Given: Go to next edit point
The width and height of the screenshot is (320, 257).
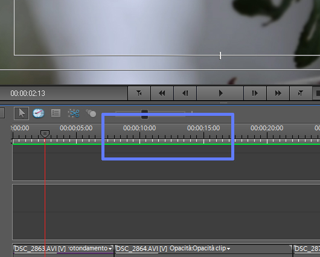Looking at the screenshot, I should click(x=301, y=94).
